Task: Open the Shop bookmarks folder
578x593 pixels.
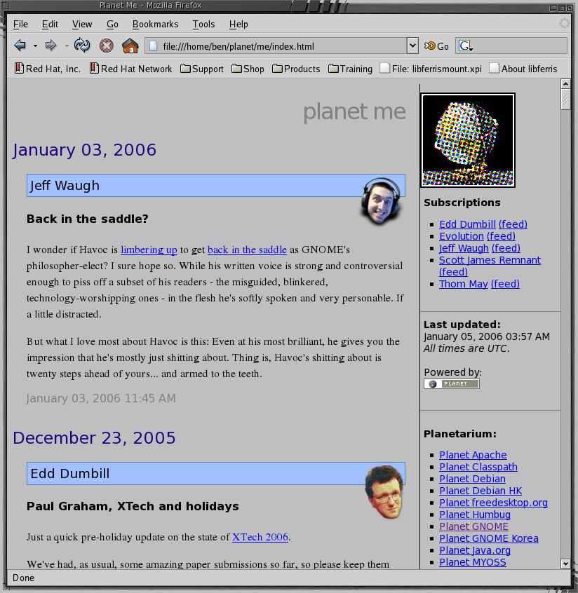Action: point(248,69)
